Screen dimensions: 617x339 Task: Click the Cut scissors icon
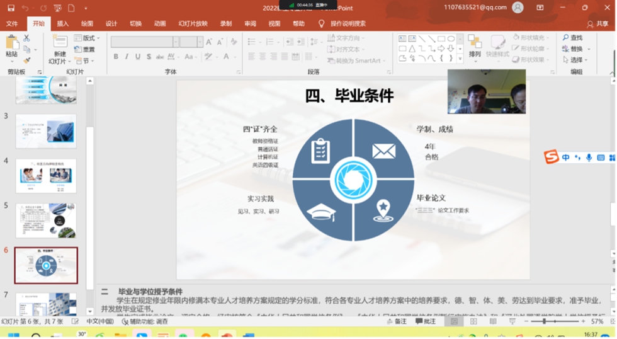(x=26, y=38)
